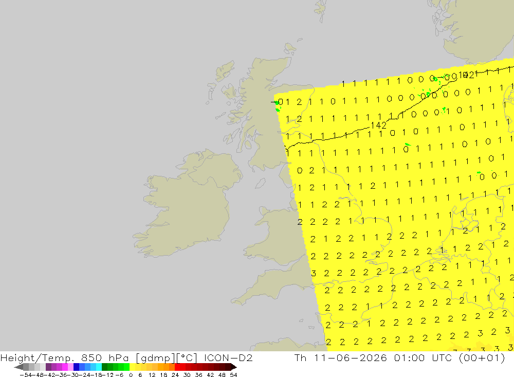The width and height of the screenshot is (514, 377).
Task: Click the "[gdmp]" unit label
Action: [x=154, y=358]
